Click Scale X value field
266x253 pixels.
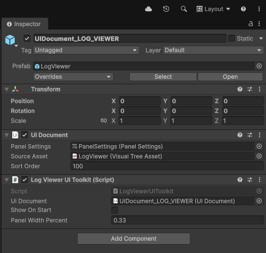(x=140, y=121)
